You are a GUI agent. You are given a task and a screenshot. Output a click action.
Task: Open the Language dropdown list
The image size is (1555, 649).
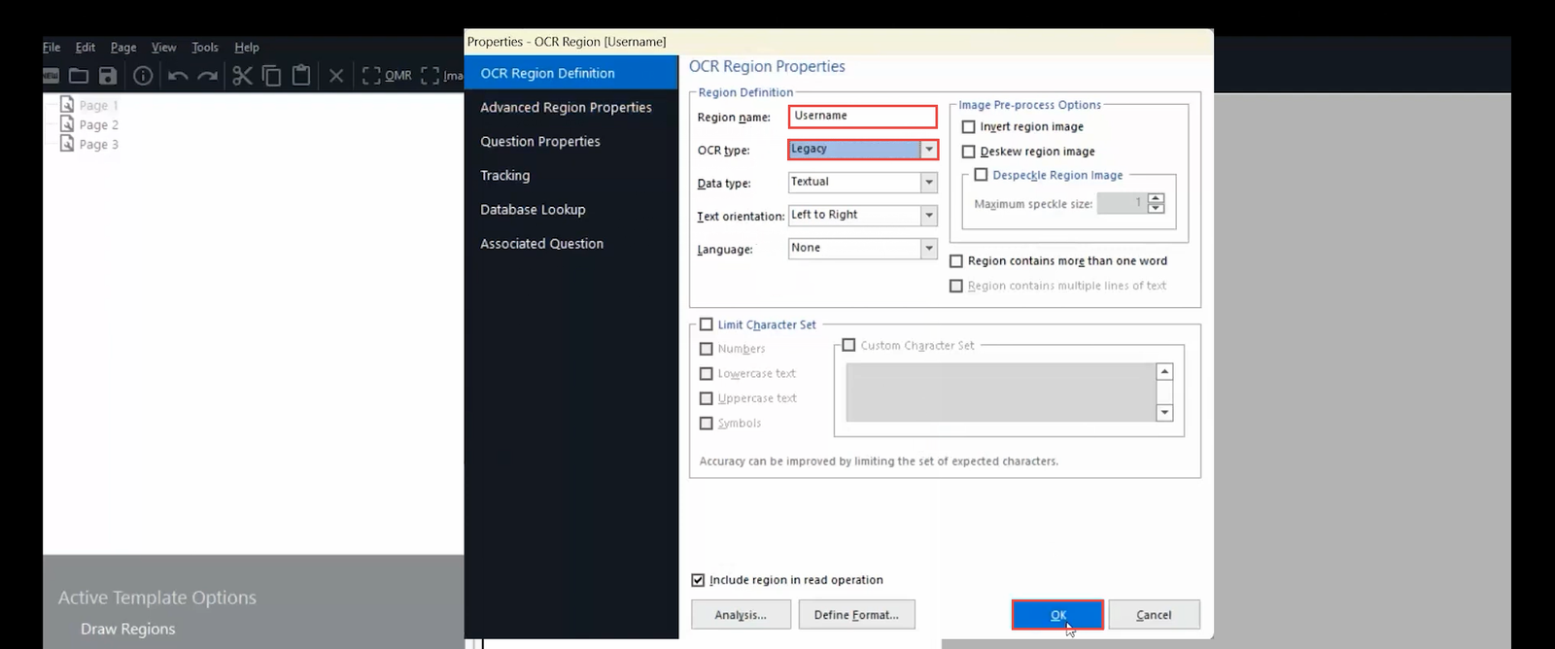click(x=929, y=249)
